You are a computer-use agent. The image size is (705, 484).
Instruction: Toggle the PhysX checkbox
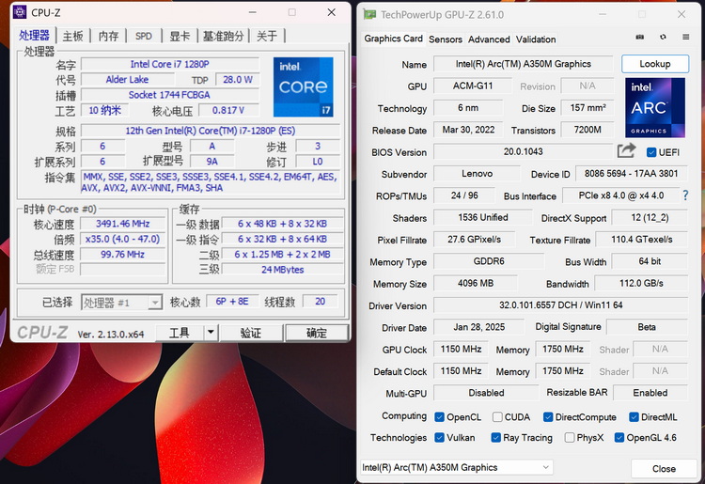click(x=570, y=437)
